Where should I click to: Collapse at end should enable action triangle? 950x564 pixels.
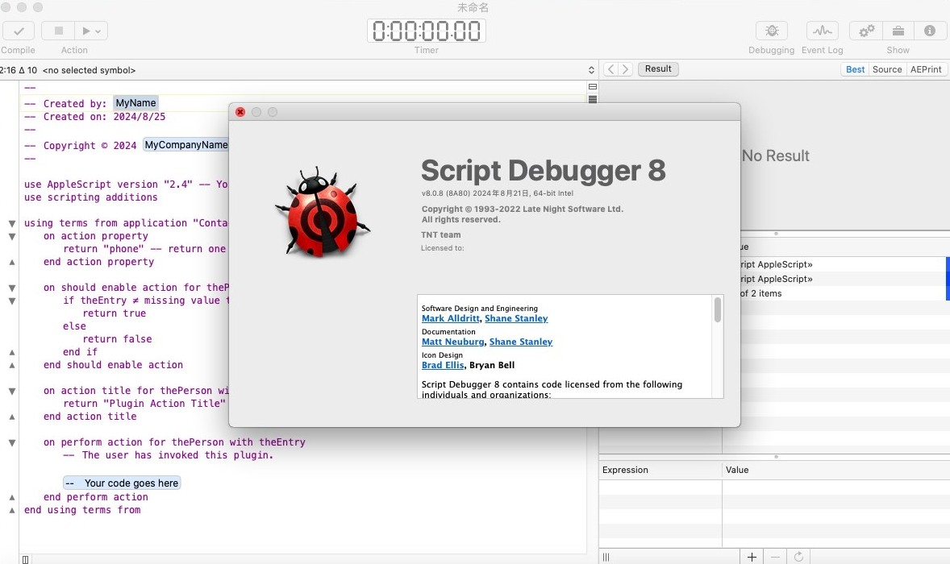[11, 366]
